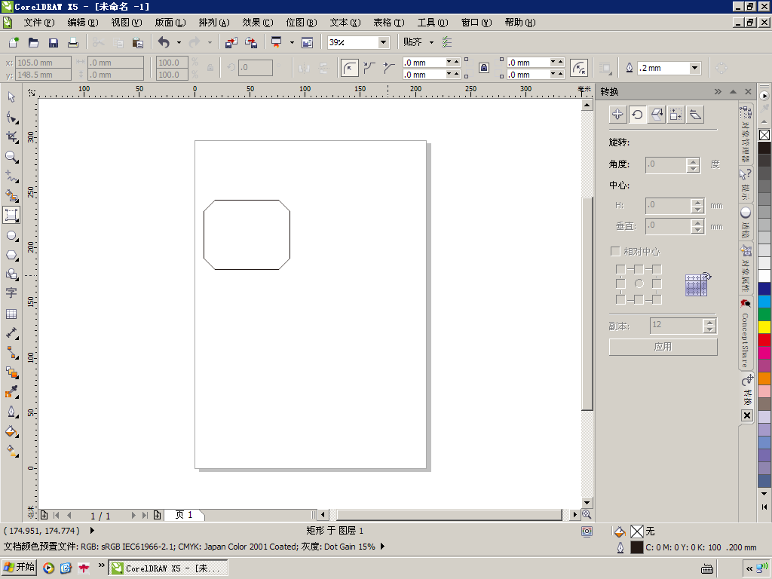Select the center anchor point radio button
Screen dimensions: 772x579
click(639, 283)
